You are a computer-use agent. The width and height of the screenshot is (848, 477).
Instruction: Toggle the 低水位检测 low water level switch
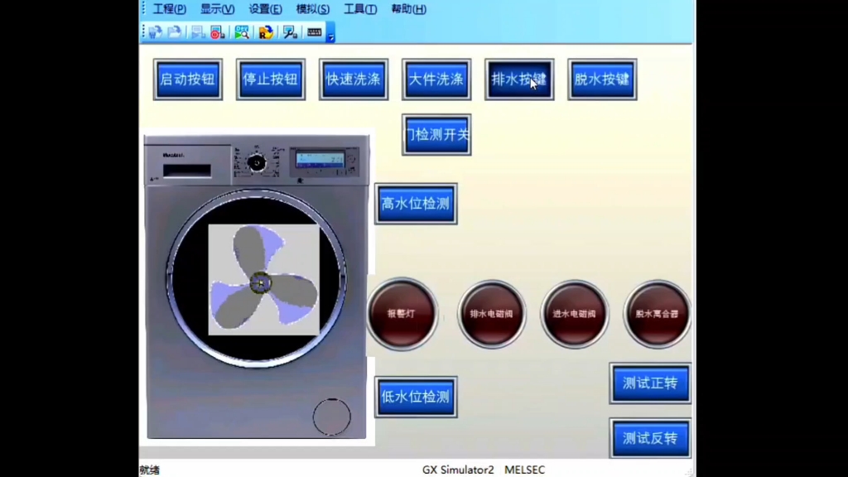[x=416, y=397]
